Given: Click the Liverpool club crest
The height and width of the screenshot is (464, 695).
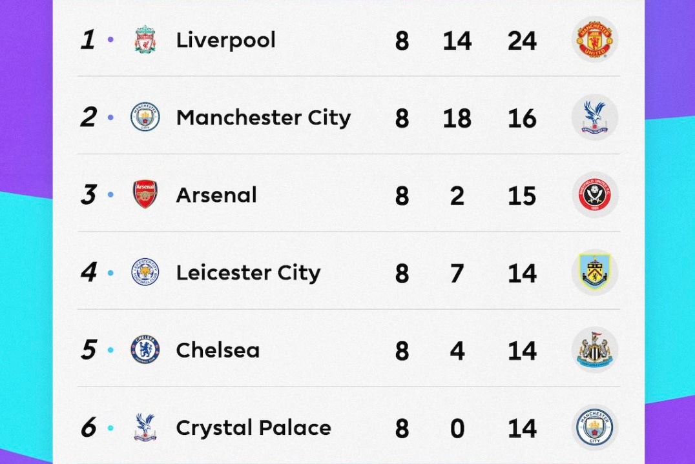Looking at the screenshot, I should pos(145,40).
